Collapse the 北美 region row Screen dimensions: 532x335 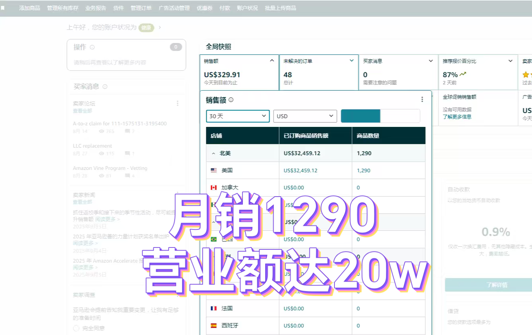coord(214,153)
